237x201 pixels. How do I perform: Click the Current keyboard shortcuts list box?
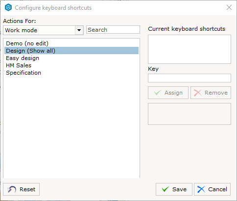(x=190, y=49)
